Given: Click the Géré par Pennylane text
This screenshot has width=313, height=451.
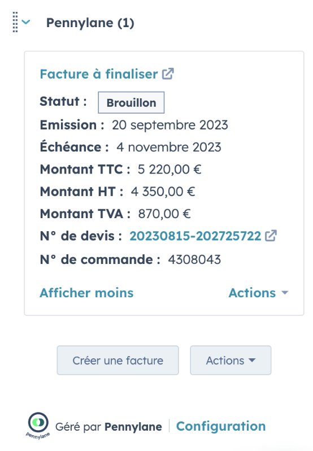Looking at the screenshot, I should [108, 427].
